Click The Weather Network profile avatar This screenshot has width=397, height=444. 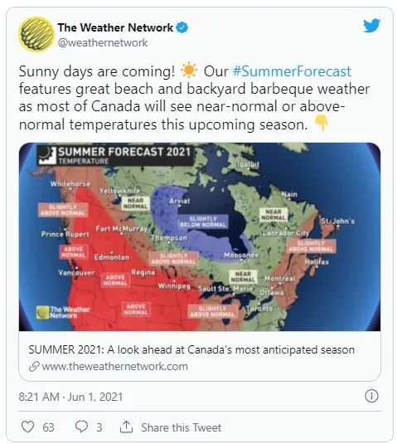coord(36,34)
